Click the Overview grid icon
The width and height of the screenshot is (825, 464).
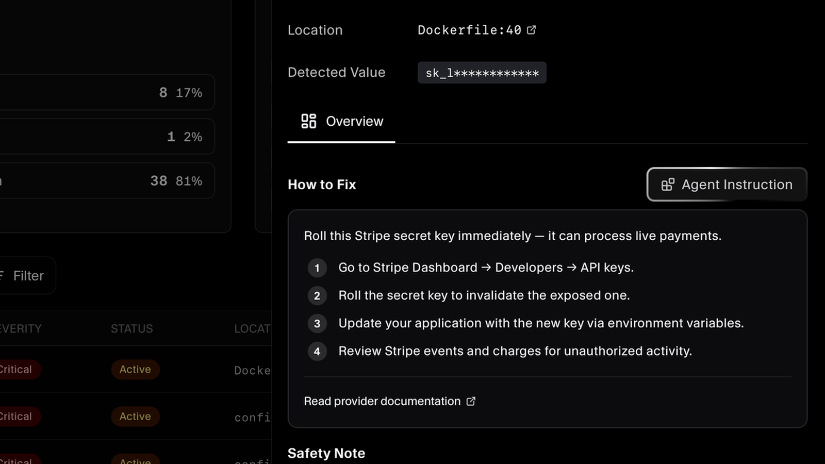(308, 121)
